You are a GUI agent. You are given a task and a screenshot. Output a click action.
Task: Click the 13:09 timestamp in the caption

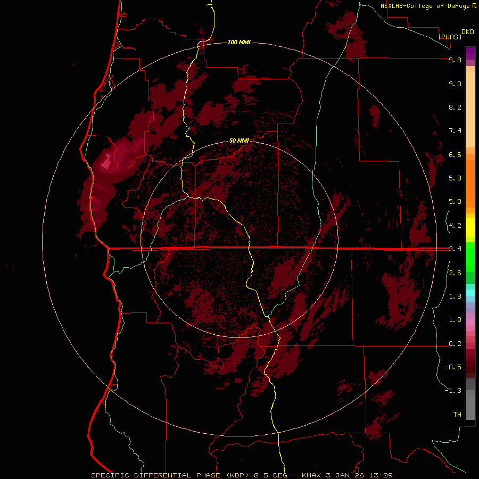[382, 475]
